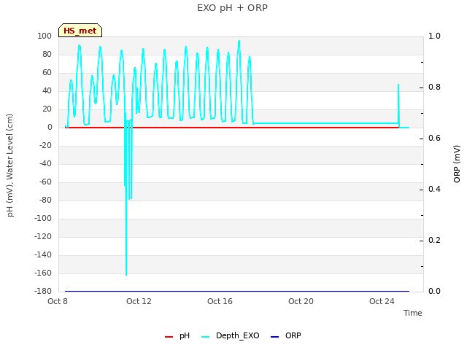The height and width of the screenshot is (350, 467).
Task: Toggle the Depth_EXO legend entry
Action: coord(231,335)
